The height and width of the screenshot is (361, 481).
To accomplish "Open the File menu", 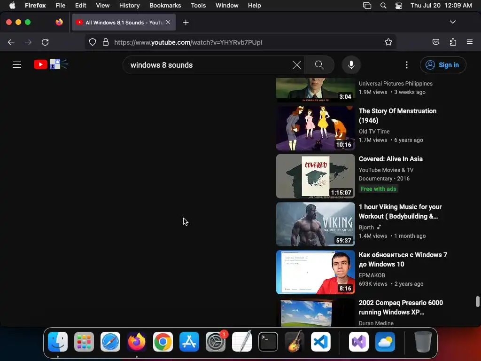I will 61,5.
